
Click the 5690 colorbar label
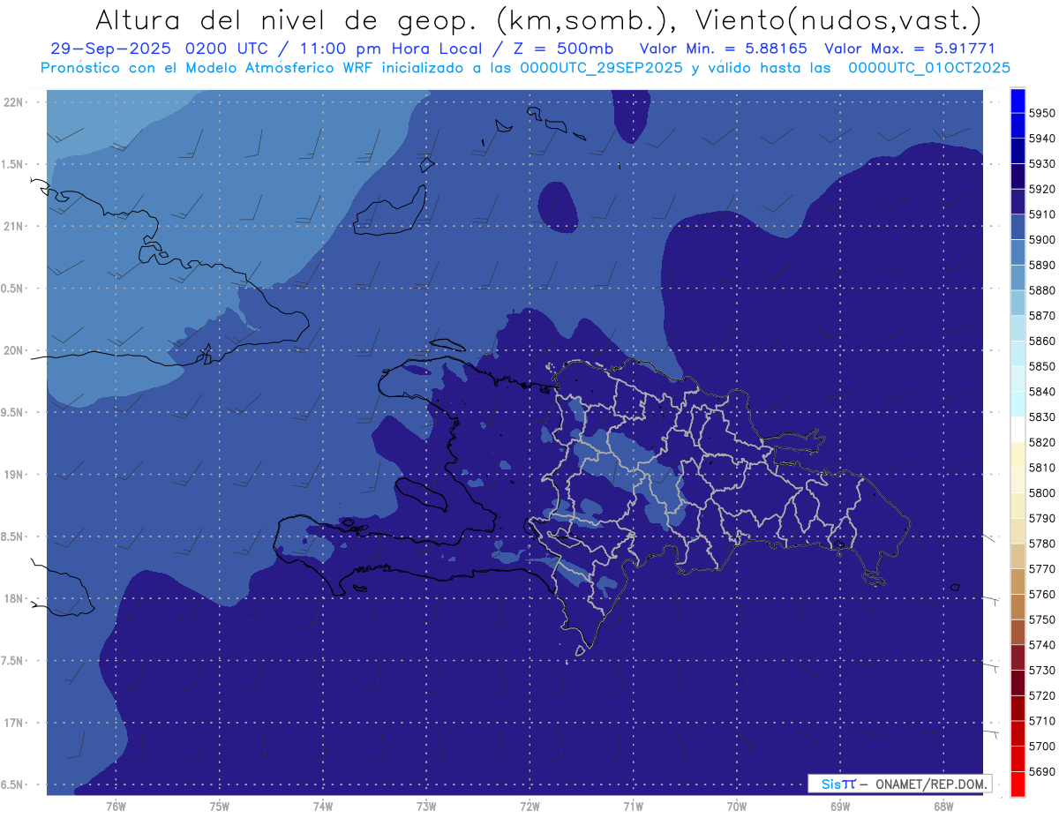[1041, 771]
